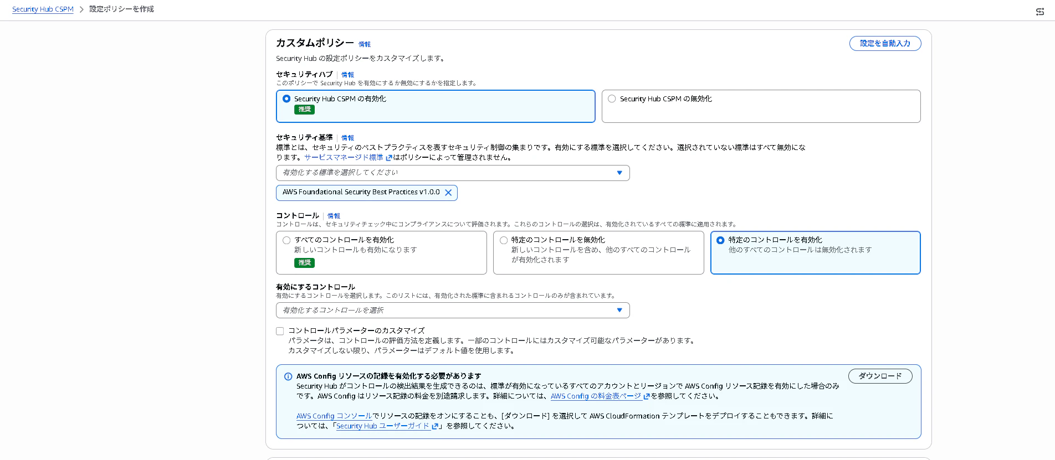This screenshot has height=460, width=1055.
Task: Click external icon after AWS Config の料金表ページ
Action: point(646,396)
